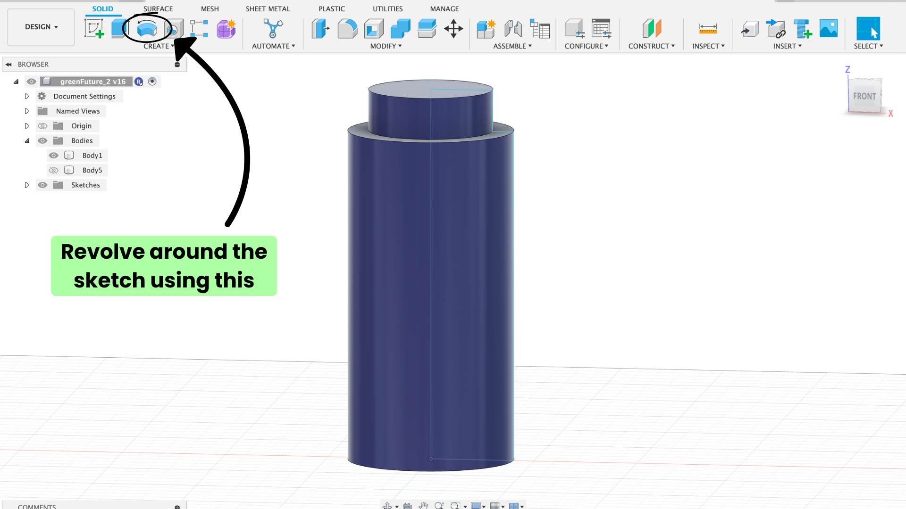The height and width of the screenshot is (509, 906).
Task: Open the DESIGN workspace dropdown
Action: pos(41,27)
